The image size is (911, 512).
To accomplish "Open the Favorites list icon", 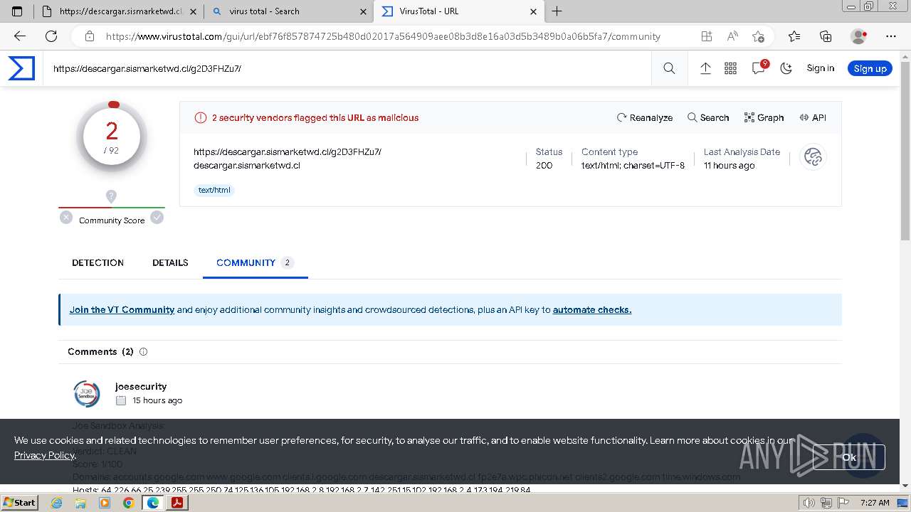I will pos(794,36).
